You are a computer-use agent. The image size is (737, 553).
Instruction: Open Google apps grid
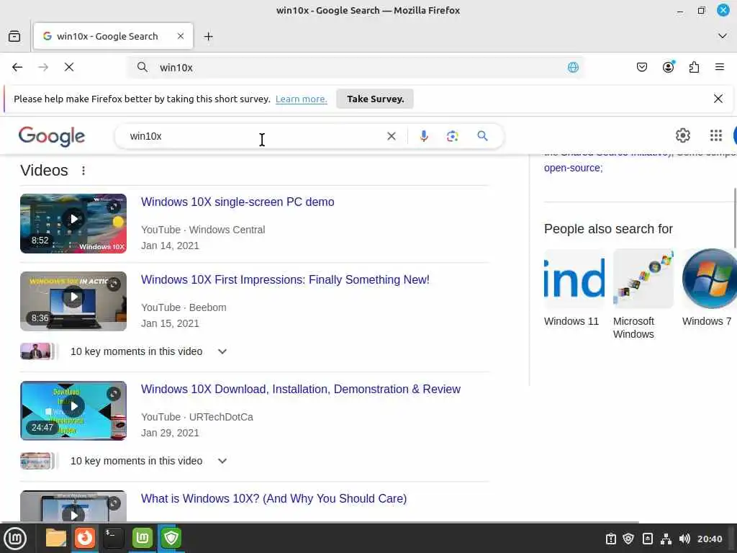click(716, 135)
